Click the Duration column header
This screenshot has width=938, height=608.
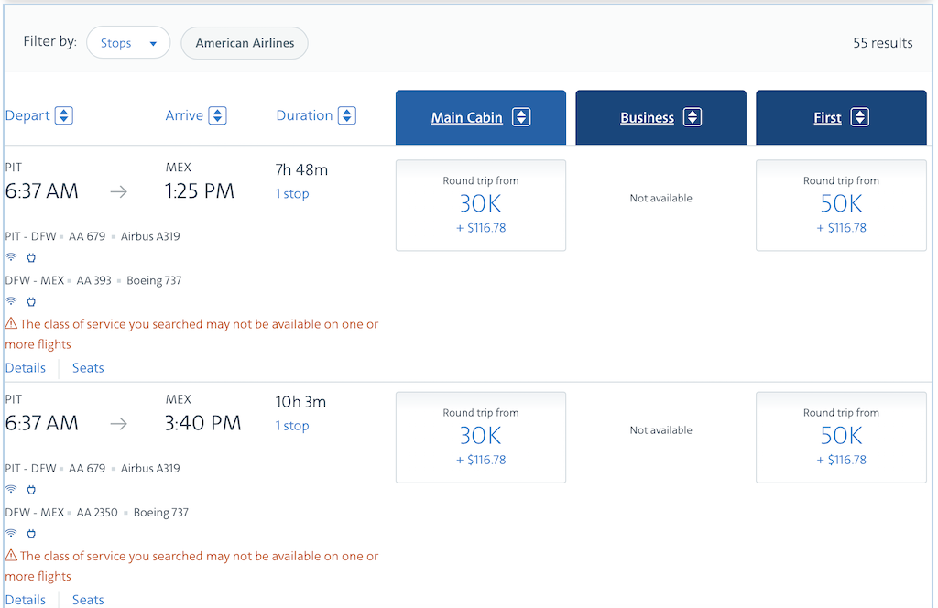coord(304,115)
